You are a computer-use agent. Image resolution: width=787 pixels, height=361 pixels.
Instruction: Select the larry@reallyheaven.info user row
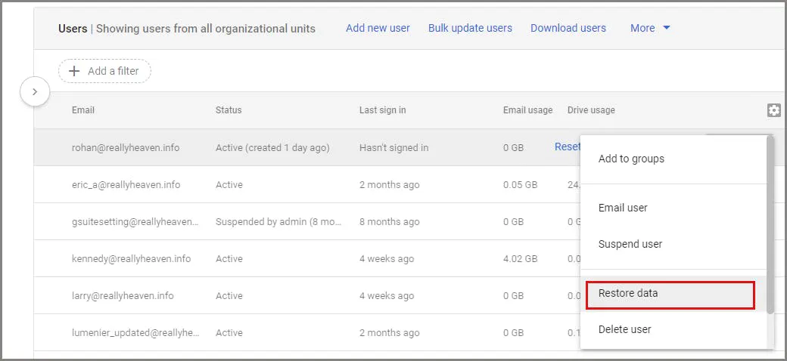click(123, 295)
